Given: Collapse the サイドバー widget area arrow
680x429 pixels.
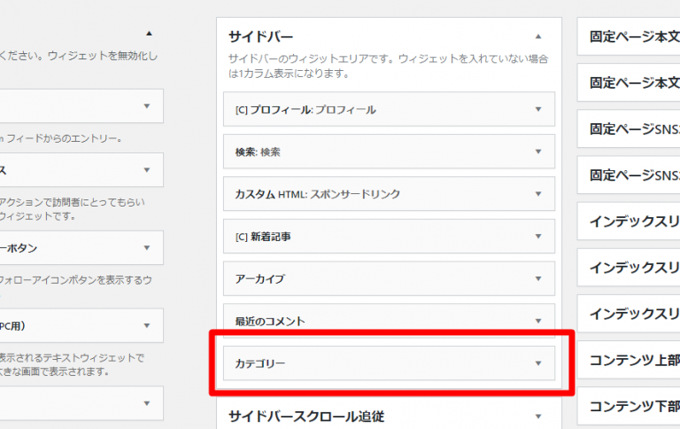Looking at the screenshot, I should coord(538,37).
